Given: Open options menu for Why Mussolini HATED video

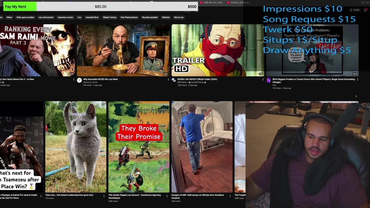Looking at the screenshot, I should (x=168, y=79).
